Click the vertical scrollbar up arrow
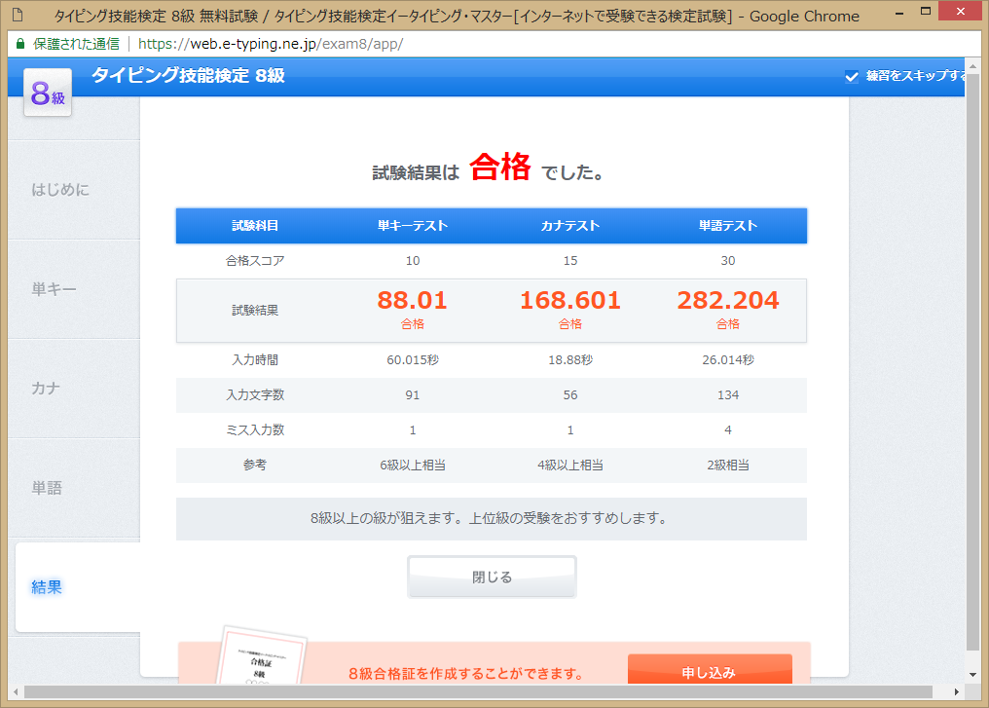 972,64
